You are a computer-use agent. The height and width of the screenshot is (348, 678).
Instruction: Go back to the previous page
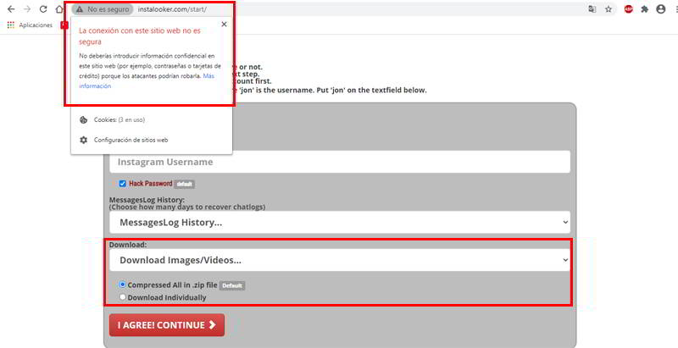click(x=11, y=9)
